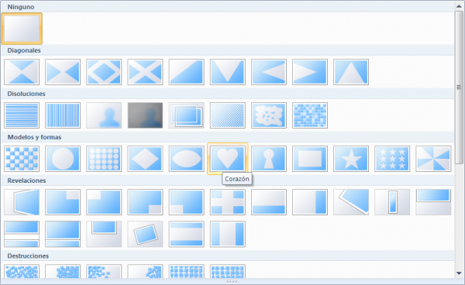This screenshot has height=285, width=465.
Task: Click the Modelos y formas section header
Action: tap(228, 137)
